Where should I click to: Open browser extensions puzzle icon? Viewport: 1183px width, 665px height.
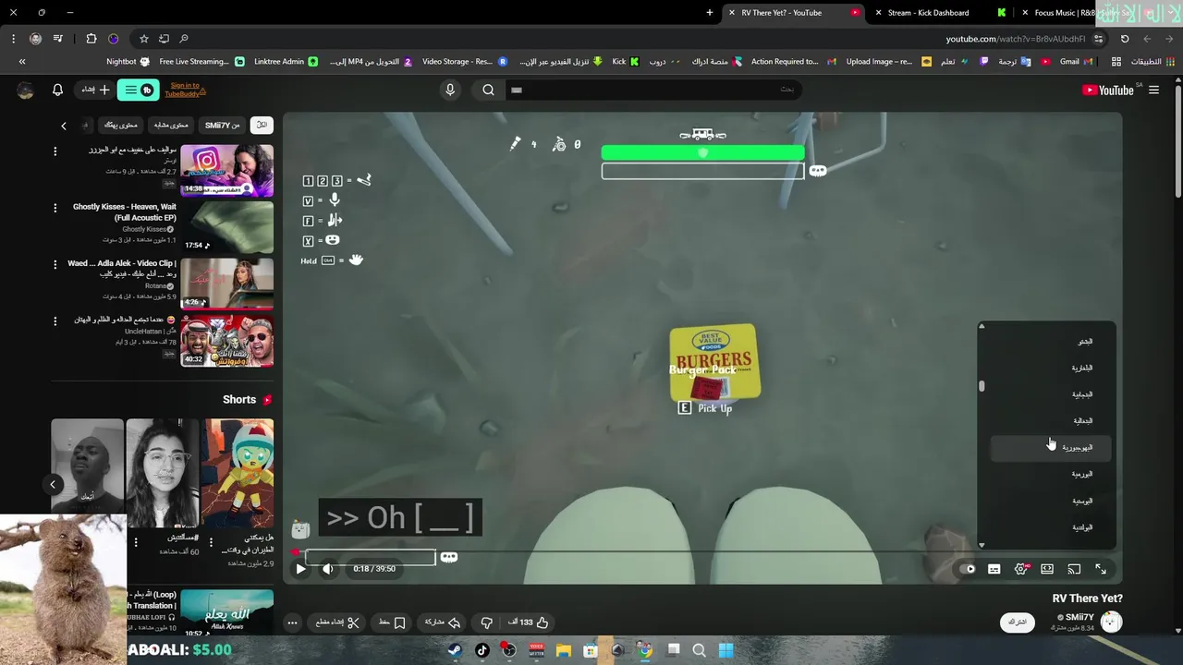coord(91,39)
